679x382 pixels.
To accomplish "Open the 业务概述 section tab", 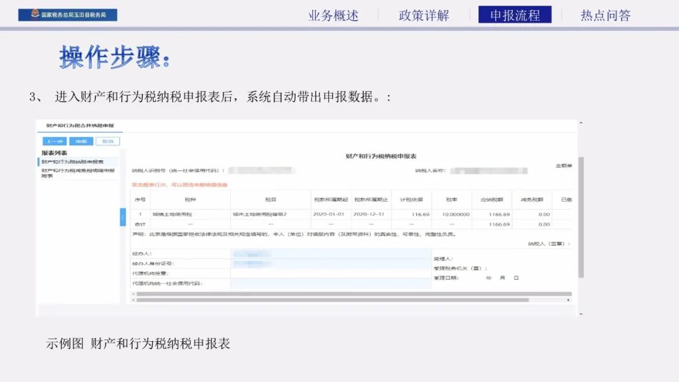I will (x=333, y=16).
